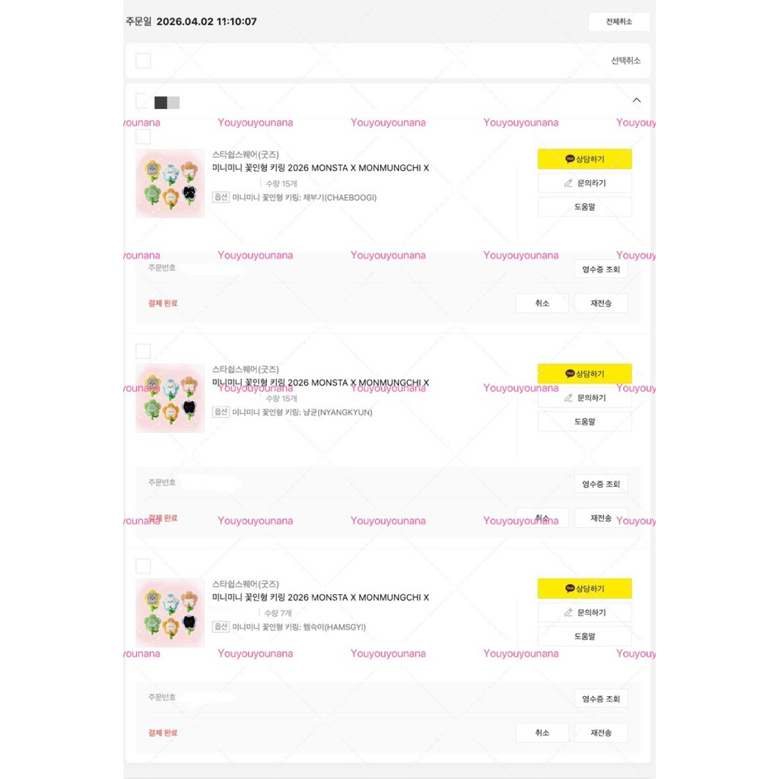Check the box above CHAEBOOGI keyring item

[143, 137]
